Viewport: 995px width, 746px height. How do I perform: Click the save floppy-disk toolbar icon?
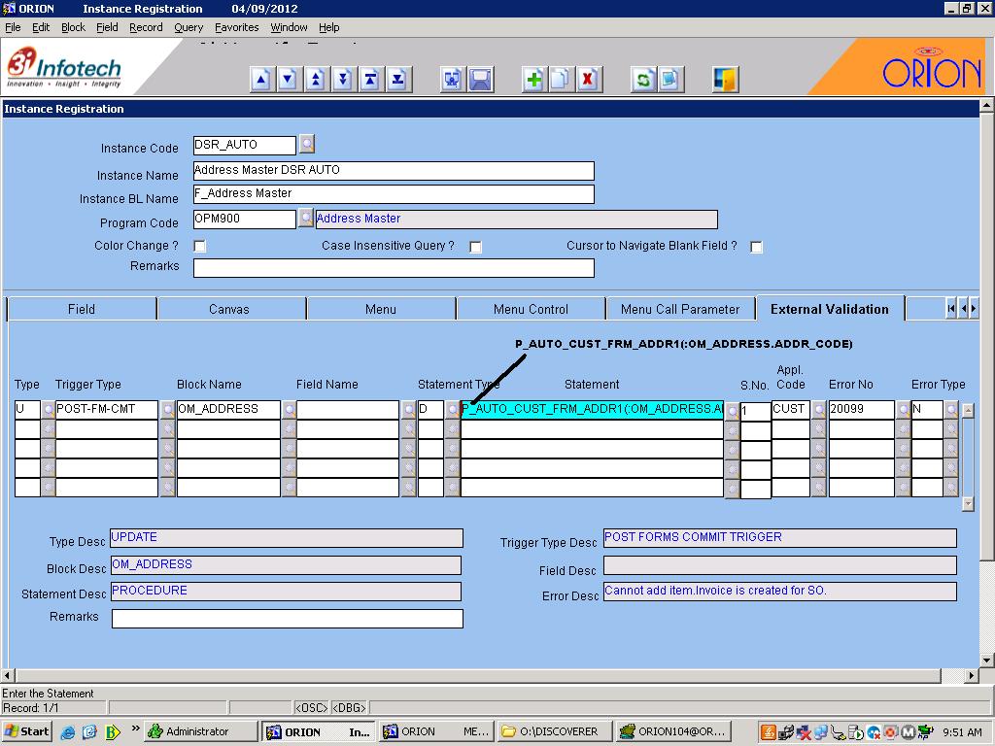coord(480,80)
